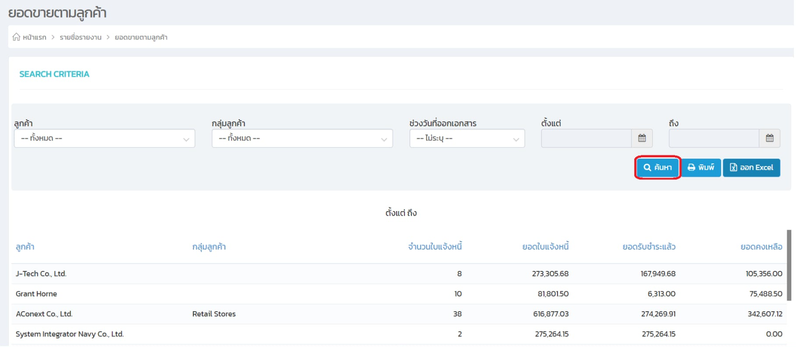Click the พิมพ์ print button
Image resolution: width=796 pixels, height=347 pixels.
tap(701, 167)
